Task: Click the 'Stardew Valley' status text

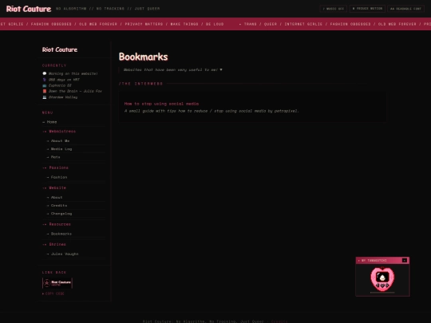Action: [x=63, y=97]
